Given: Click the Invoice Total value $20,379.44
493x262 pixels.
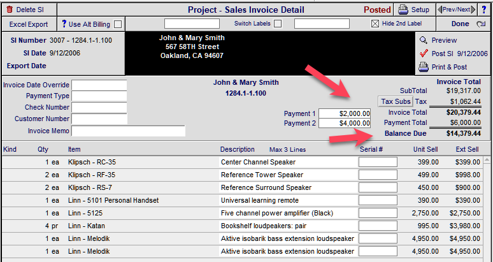Looking at the screenshot, I should pyautogui.click(x=464, y=112).
